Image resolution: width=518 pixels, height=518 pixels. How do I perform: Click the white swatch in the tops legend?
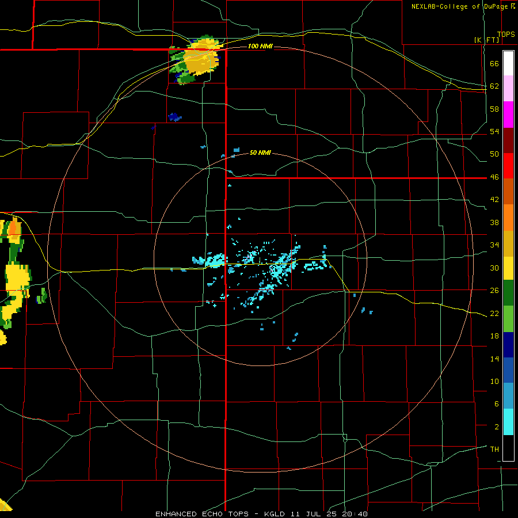tap(508, 63)
